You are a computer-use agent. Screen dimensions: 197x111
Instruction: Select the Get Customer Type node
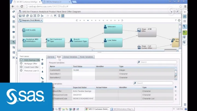(x=56, y=43)
